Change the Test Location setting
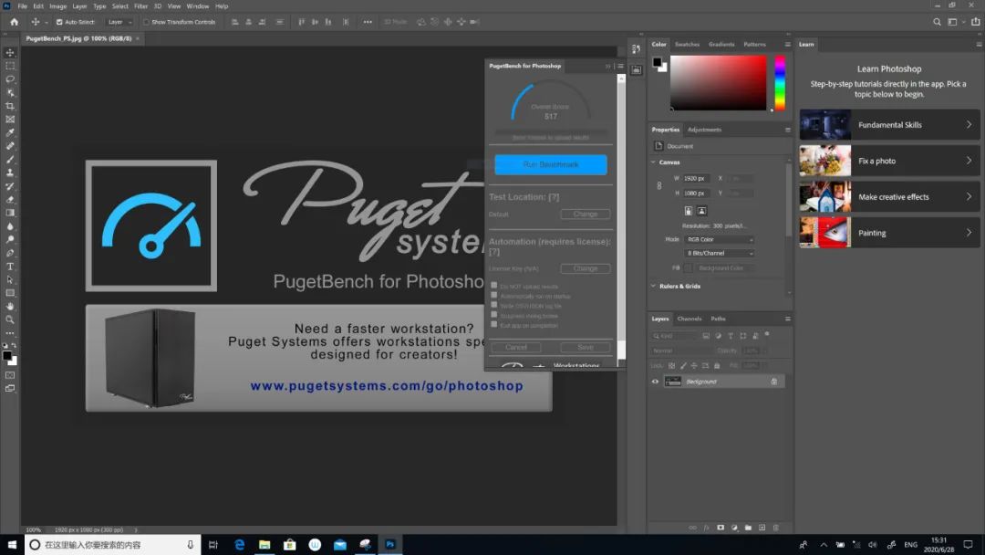This screenshot has width=985, height=555. pyautogui.click(x=585, y=215)
